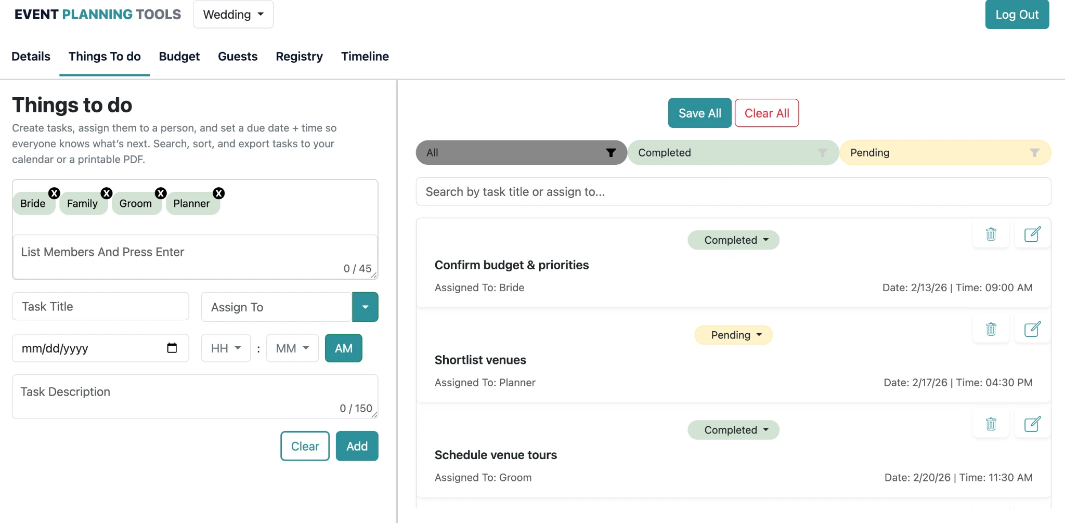Screen dimensions: 1065x523
Task: Open the Timeline tab
Action: click(365, 56)
